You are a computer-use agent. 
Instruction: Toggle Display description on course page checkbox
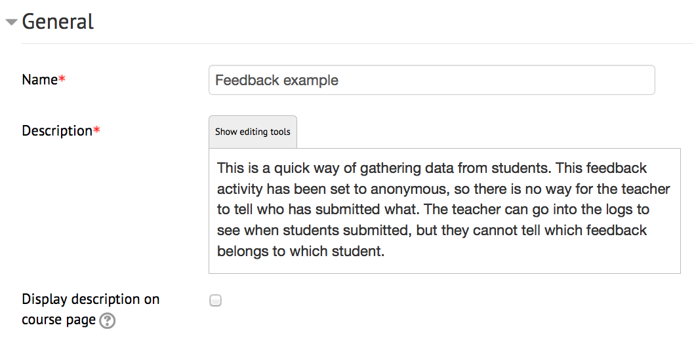point(216,301)
